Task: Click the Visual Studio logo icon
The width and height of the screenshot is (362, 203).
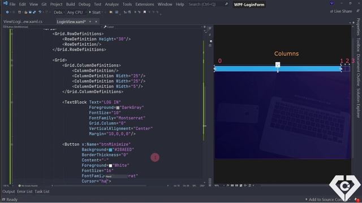Action: [x=5, y=3]
